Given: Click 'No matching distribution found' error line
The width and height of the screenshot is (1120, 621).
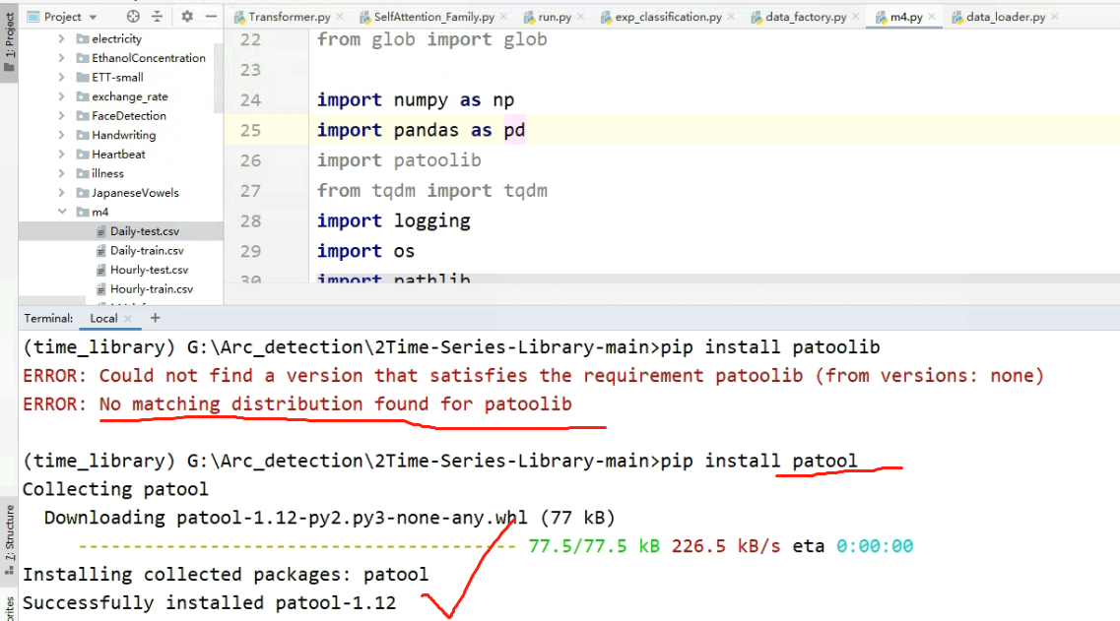Looking at the screenshot, I should coord(297,404).
